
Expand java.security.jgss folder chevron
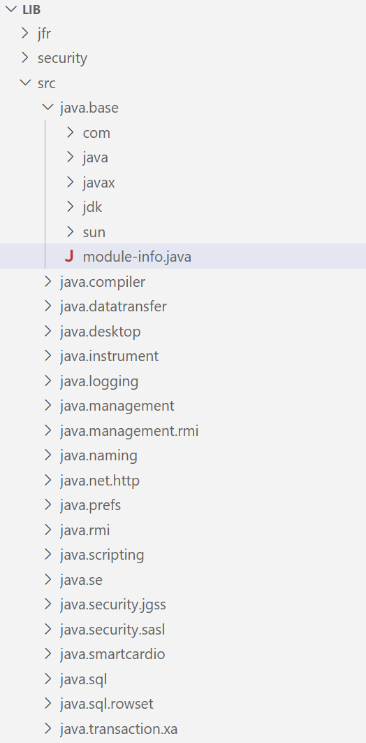[x=47, y=604]
